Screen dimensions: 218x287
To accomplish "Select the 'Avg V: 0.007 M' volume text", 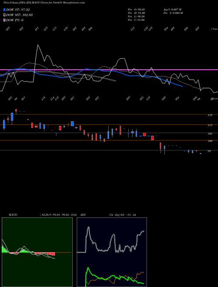I will (172, 10).
